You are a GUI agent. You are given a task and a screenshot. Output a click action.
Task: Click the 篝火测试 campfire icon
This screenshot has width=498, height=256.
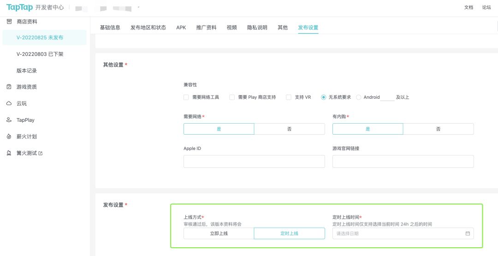click(9, 153)
